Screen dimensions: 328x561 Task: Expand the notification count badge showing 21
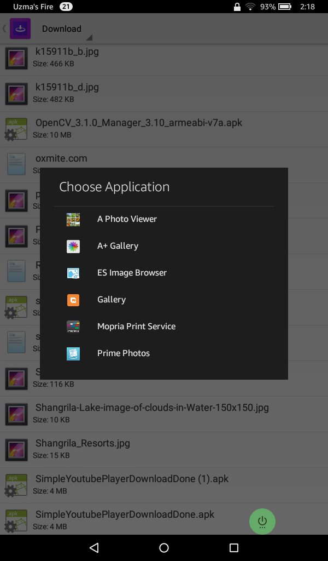[66, 7]
